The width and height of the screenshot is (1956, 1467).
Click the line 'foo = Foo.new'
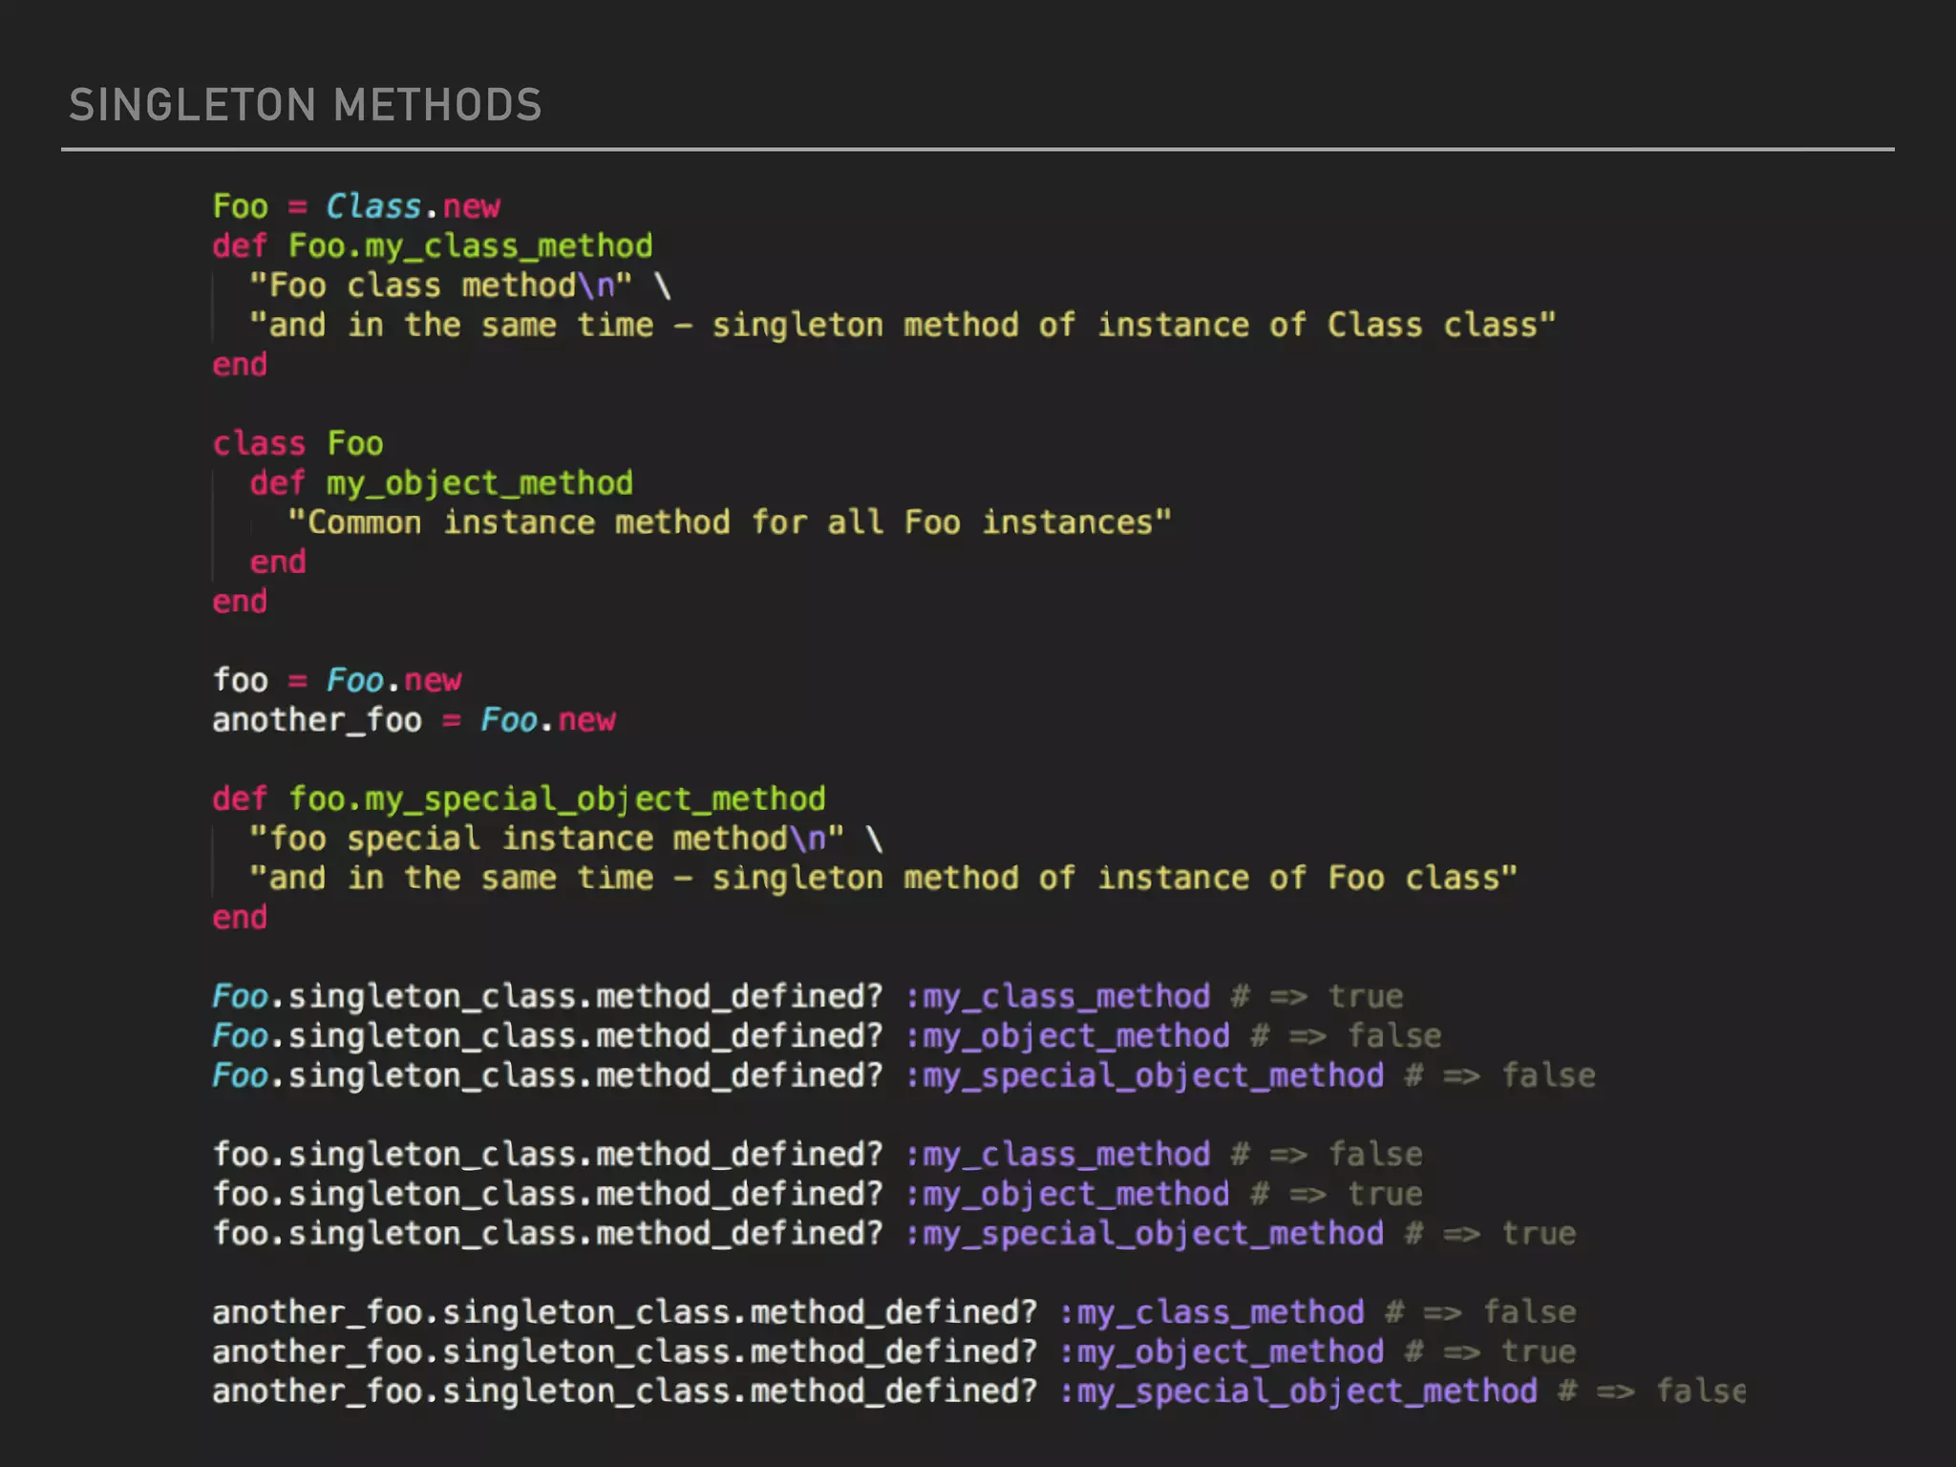point(337,680)
